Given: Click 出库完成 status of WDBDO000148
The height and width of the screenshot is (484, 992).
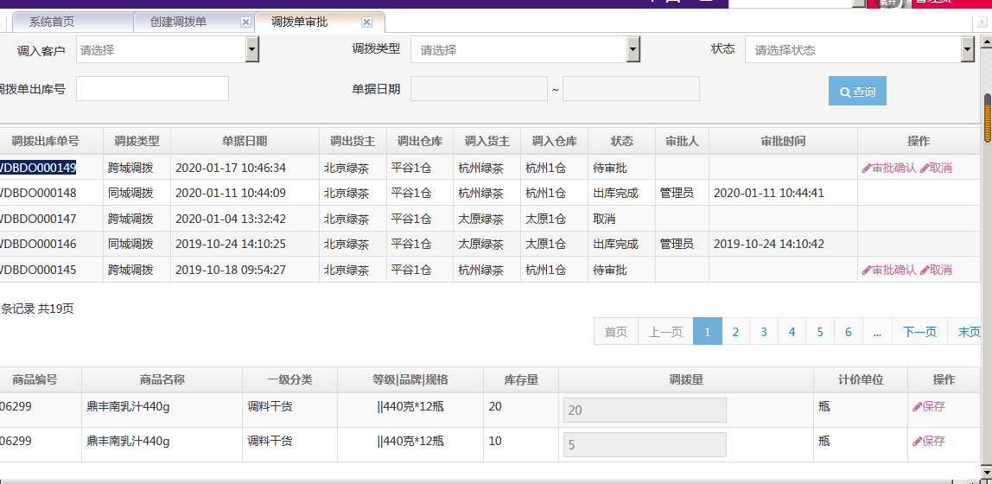Looking at the screenshot, I should point(615,193).
